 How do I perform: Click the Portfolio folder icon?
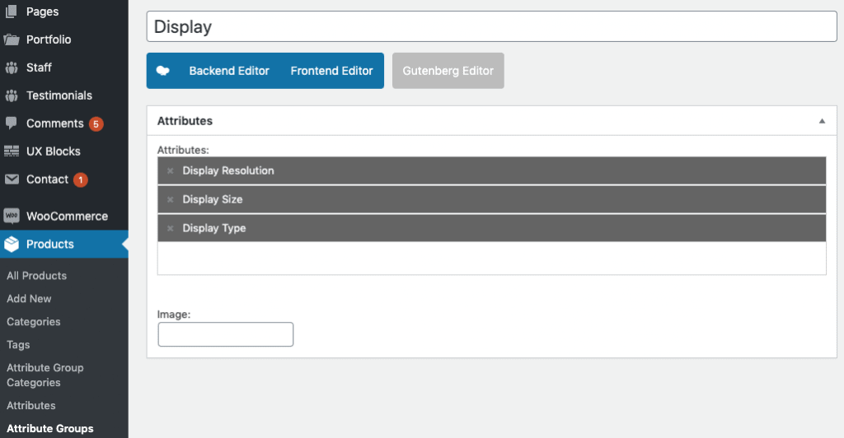tap(12, 40)
